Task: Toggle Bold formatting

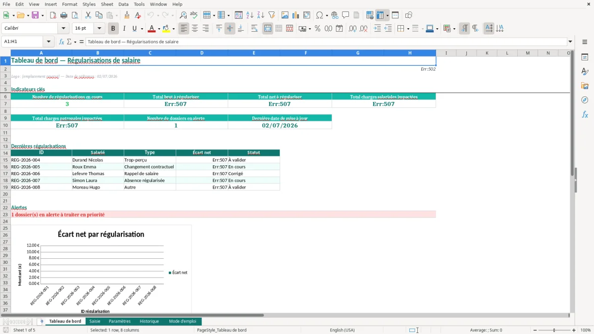Action: tap(113, 29)
